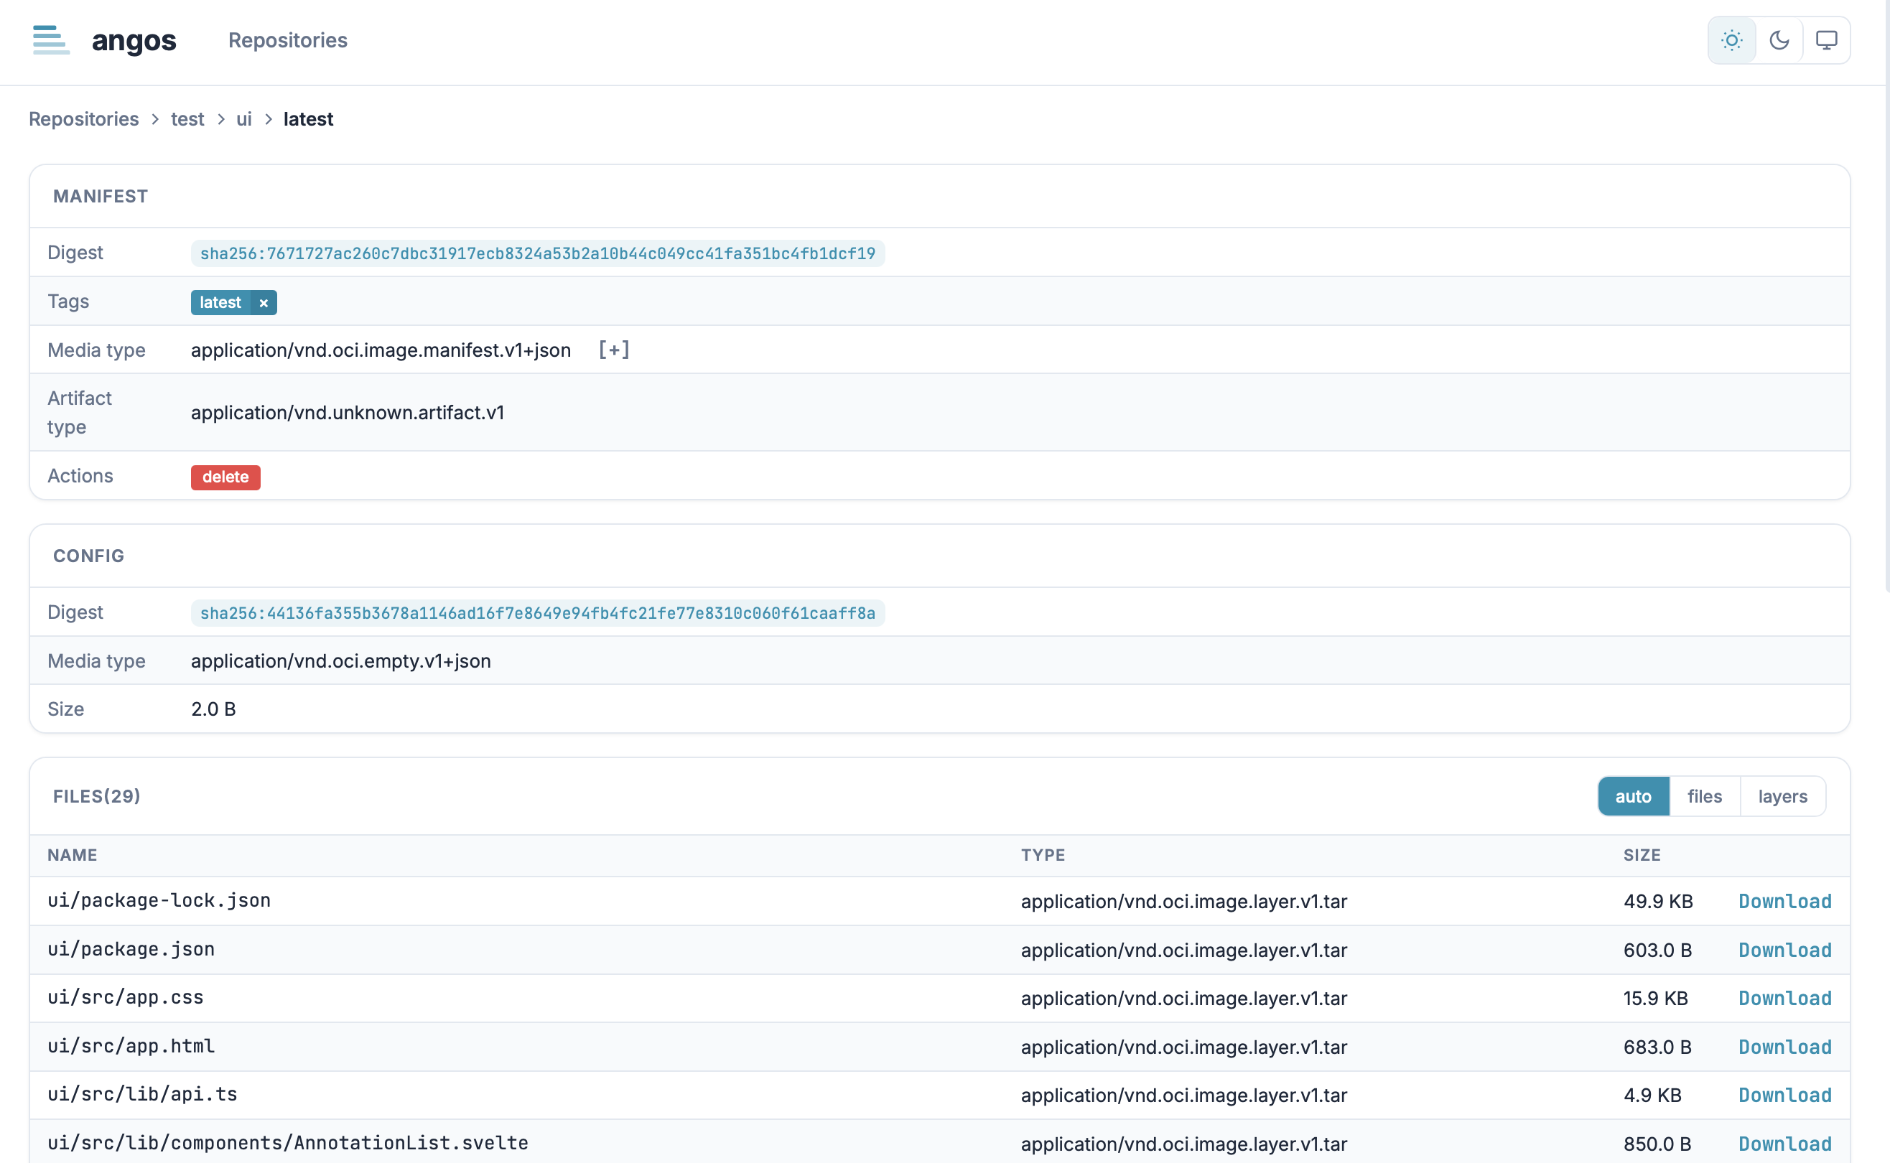The height and width of the screenshot is (1163, 1890).
Task: Navigate to ui breadcrumb
Action: (244, 119)
